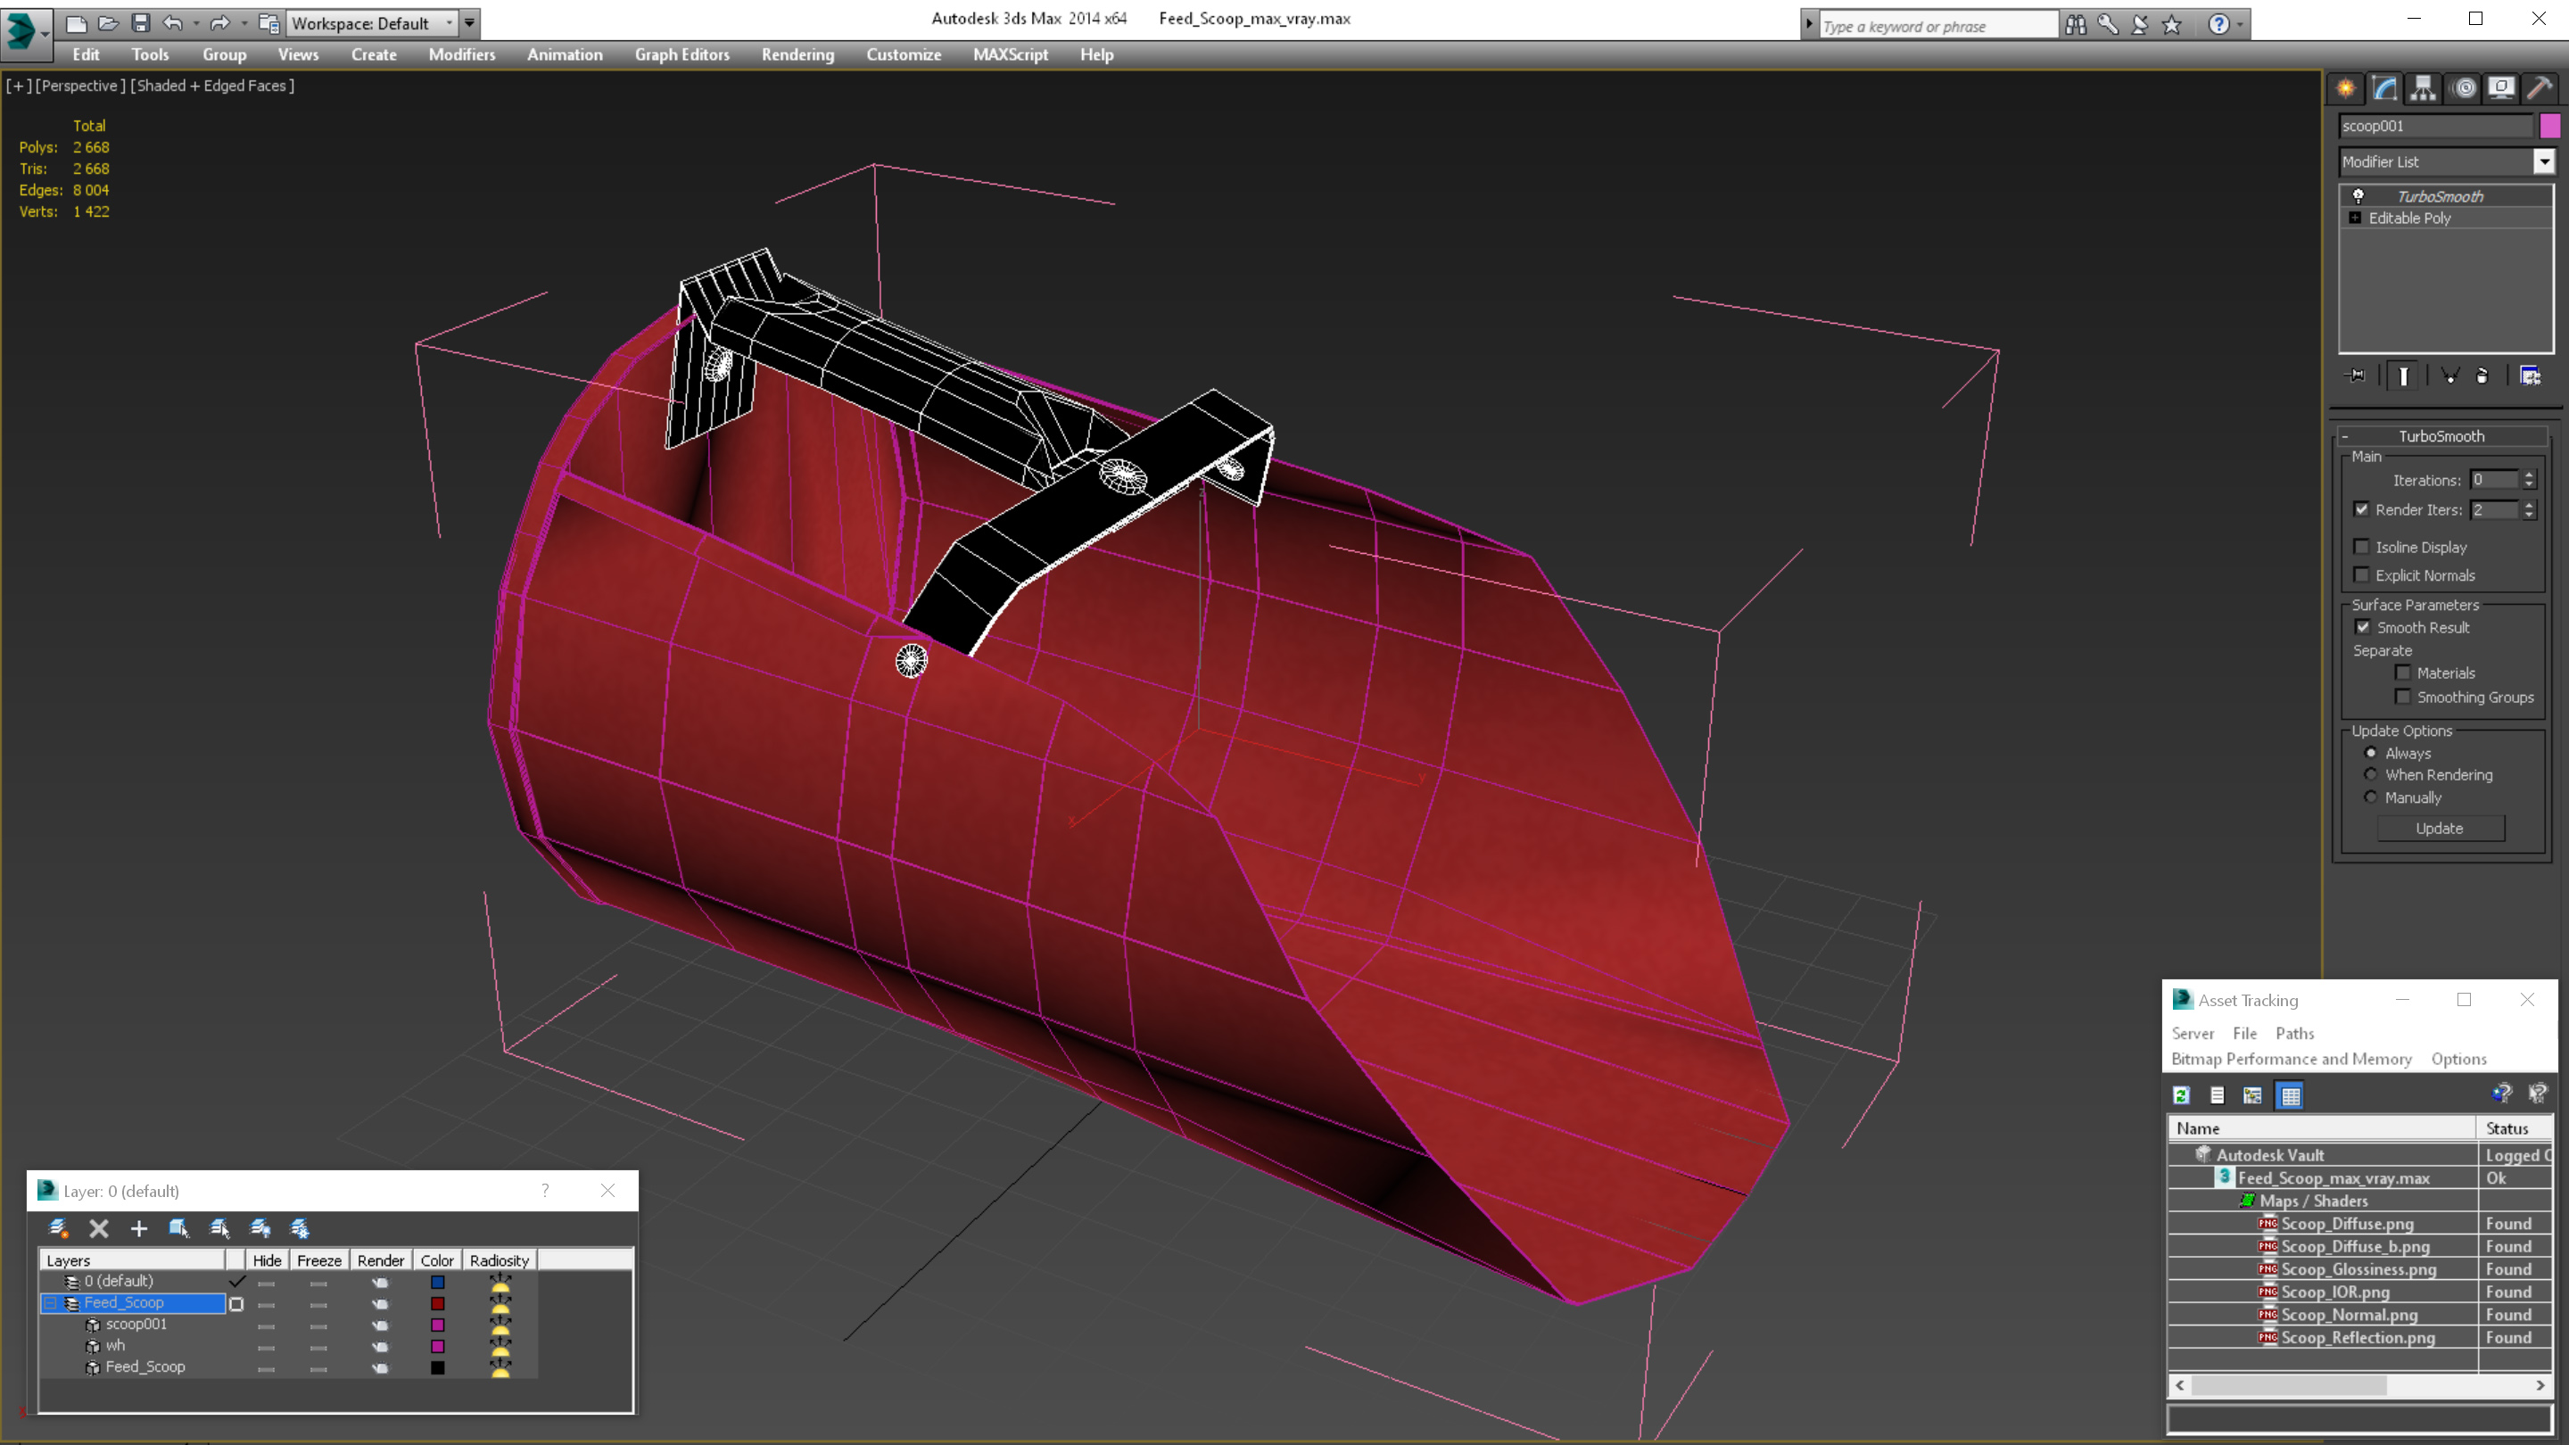Click the object name field scoop001
The image size is (2569, 1445).
[2436, 126]
